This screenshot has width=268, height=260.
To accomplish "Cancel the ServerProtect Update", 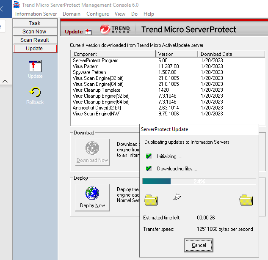I will 199,245.
